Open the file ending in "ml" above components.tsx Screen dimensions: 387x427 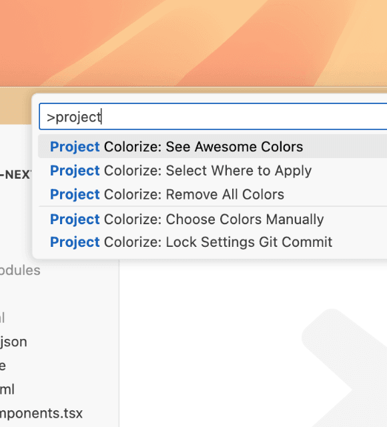click(x=7, y=390)
